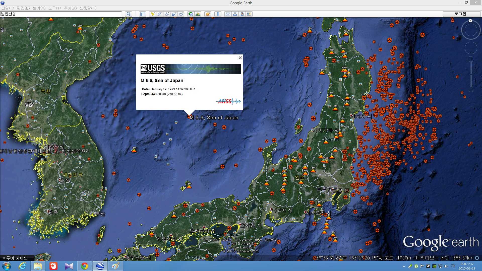Image resolution: width=482 pixels, height=271 pixels.
Task: Open File Explorer from taskbar
Action: pyautogui.click(x=38, y=266)
